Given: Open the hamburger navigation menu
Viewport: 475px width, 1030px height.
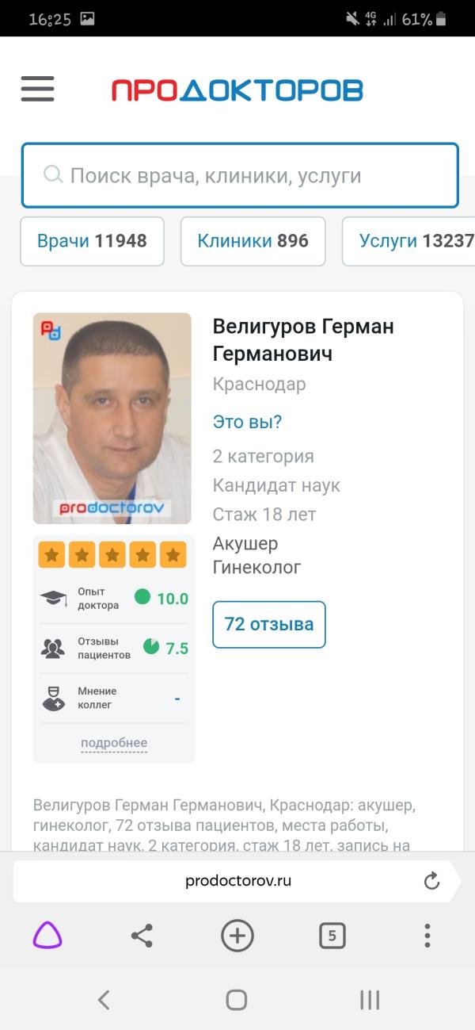Looking at the screenshot, I should pyautogui.click(x=37, y=89).
